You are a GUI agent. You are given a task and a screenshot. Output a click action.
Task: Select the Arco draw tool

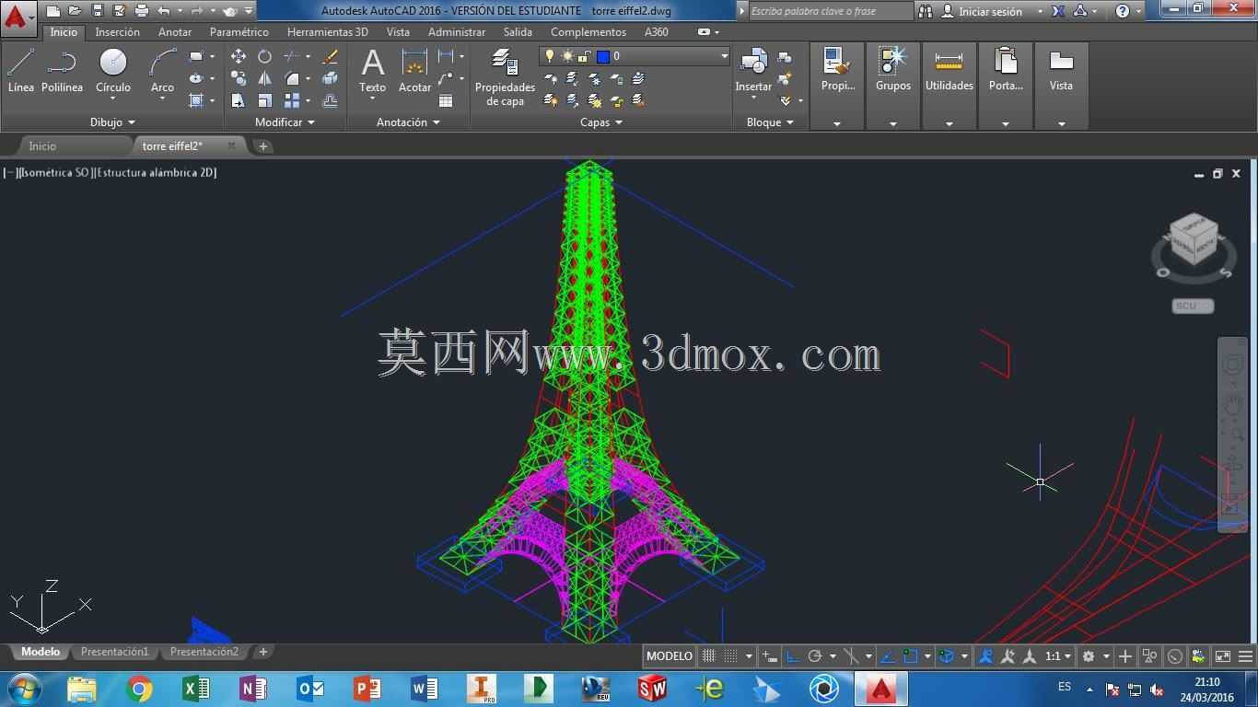[x=162, y=71]
